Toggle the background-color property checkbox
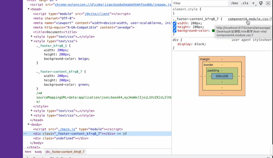This screenshot has height=158, width=273. (175, 31)
